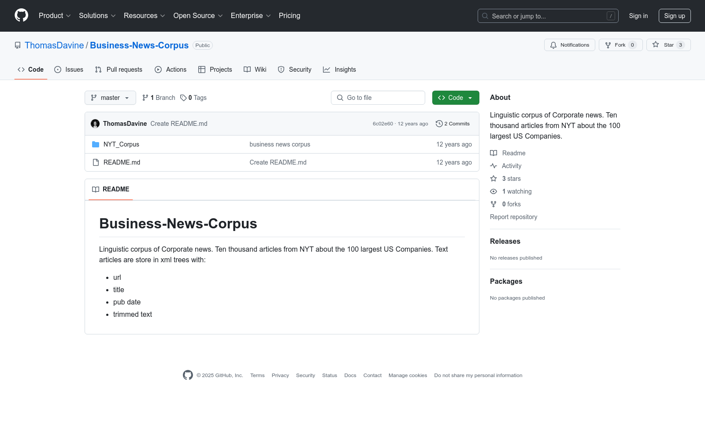Switch to the Projects tab

[215, 70]
